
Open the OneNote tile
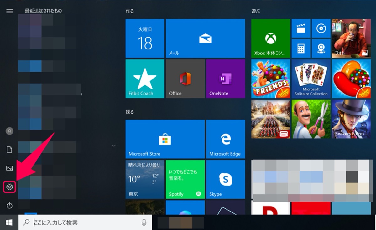[x=226, y=79]
